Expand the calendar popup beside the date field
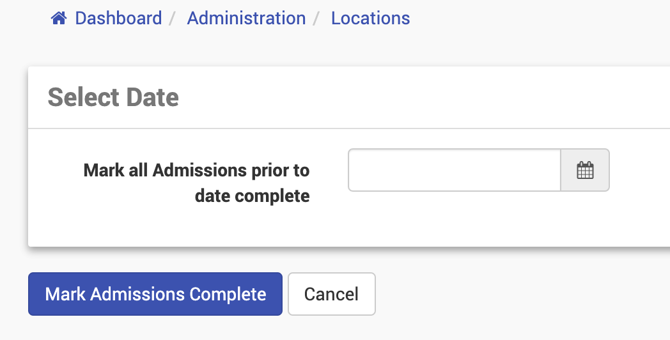 click(x=585, y=170)
